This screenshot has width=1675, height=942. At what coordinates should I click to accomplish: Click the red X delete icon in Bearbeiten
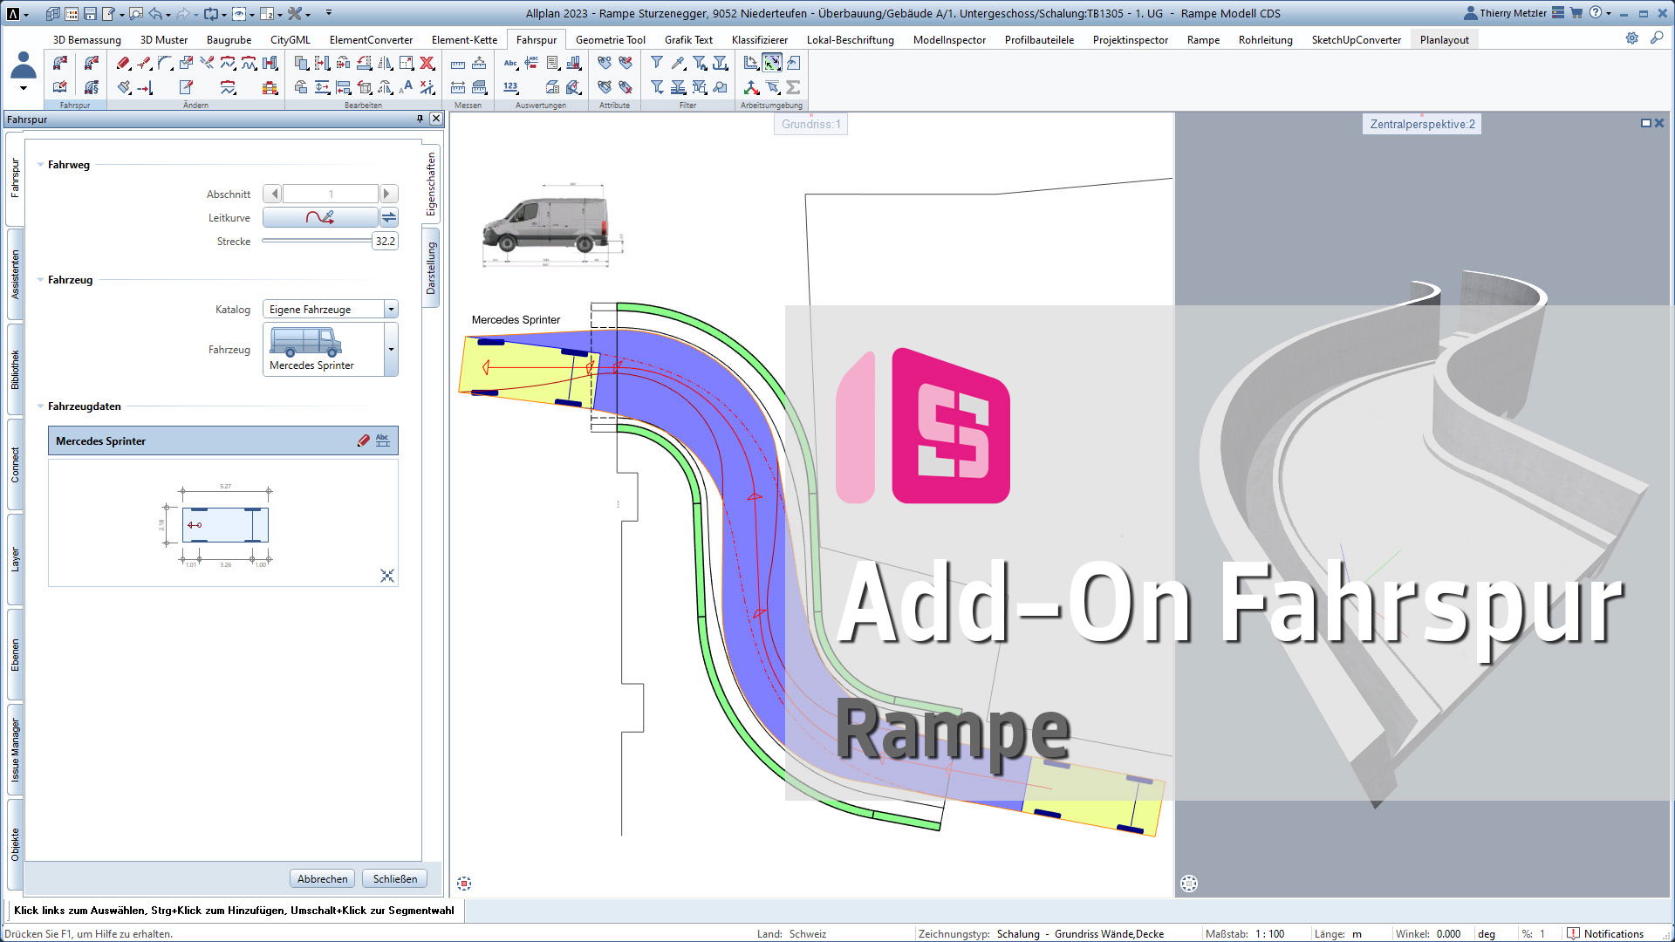[x=427, y=63]
